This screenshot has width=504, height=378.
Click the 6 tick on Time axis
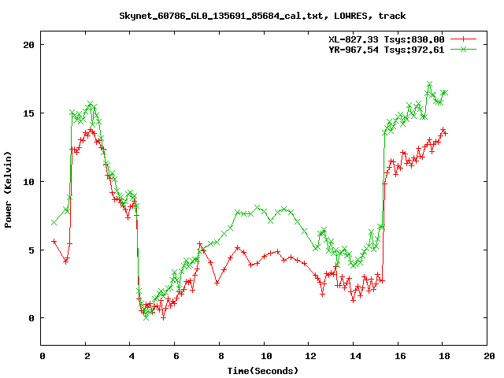click(176, 356)
